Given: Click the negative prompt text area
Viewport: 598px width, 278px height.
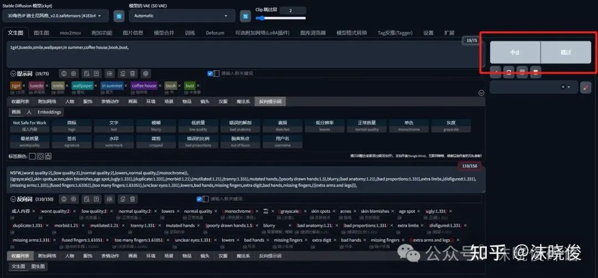Looking at the screenshot, I should pos(246,179).
